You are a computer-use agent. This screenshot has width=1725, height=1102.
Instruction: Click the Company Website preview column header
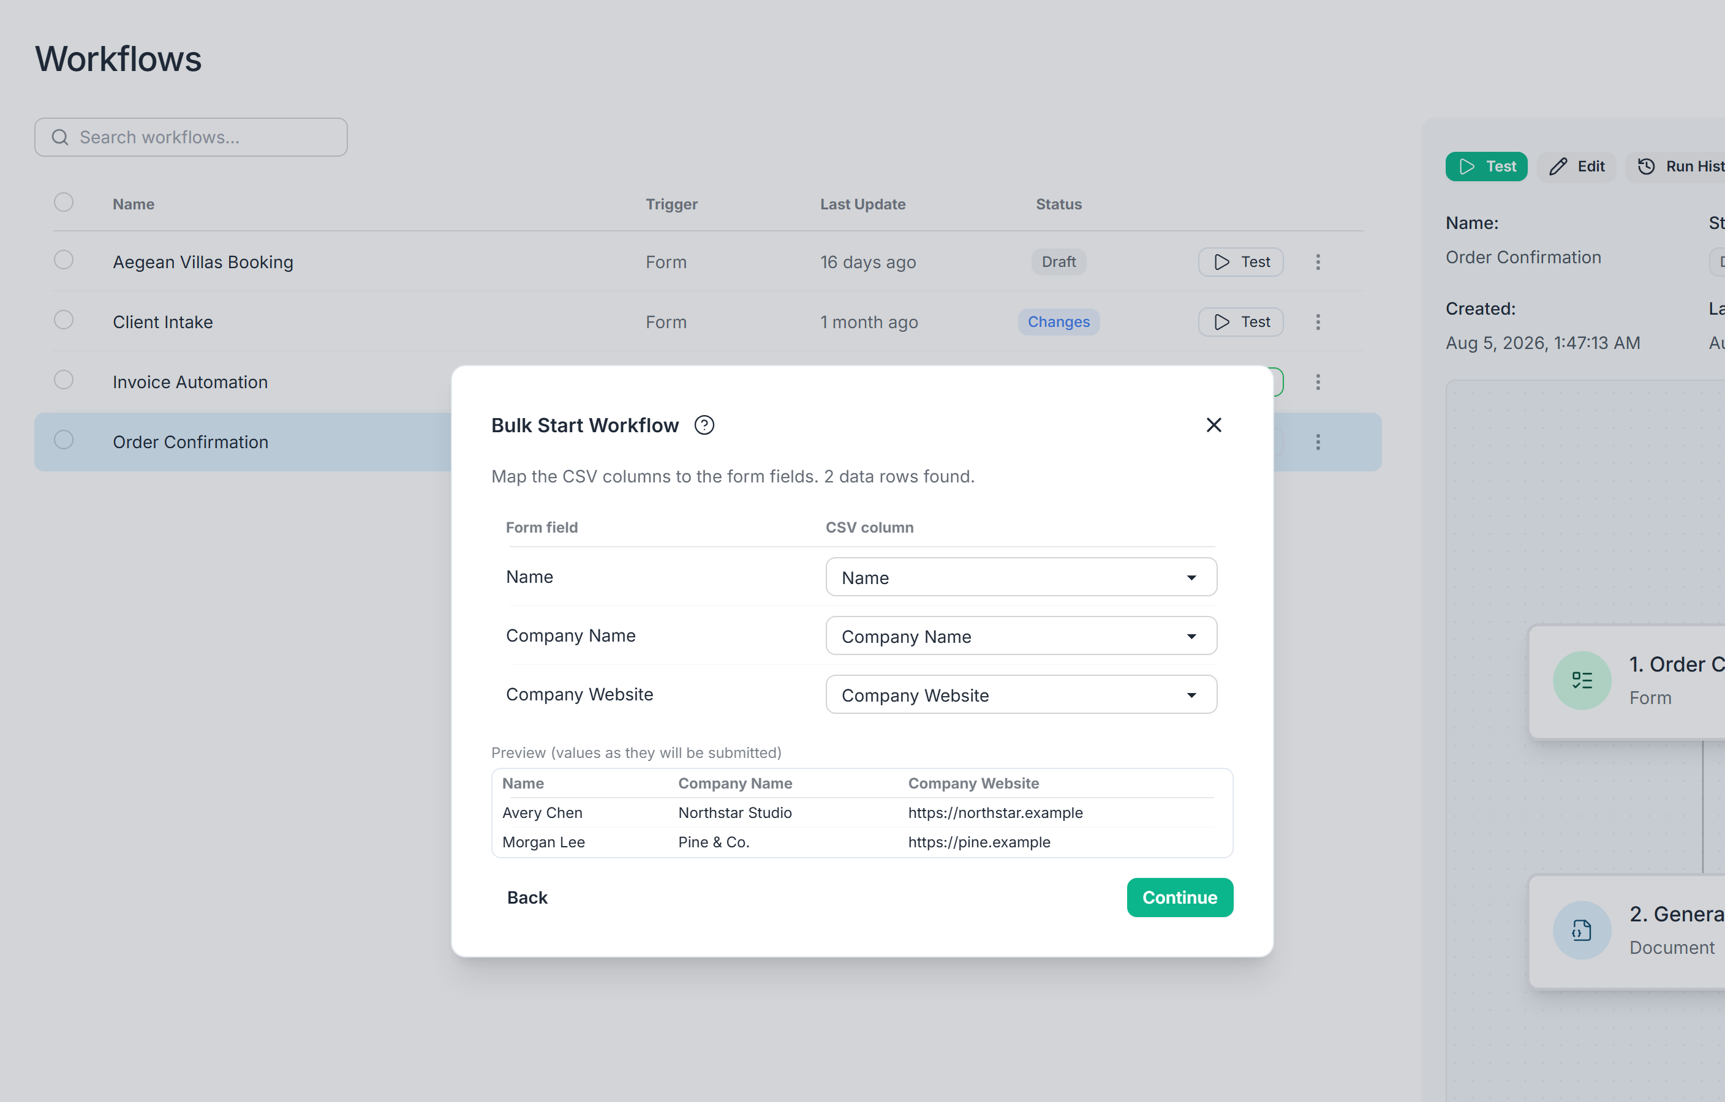973,784
